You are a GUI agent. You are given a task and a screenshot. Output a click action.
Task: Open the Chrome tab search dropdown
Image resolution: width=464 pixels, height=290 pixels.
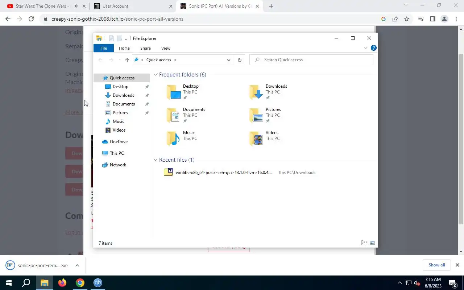[x=406, y=5]
